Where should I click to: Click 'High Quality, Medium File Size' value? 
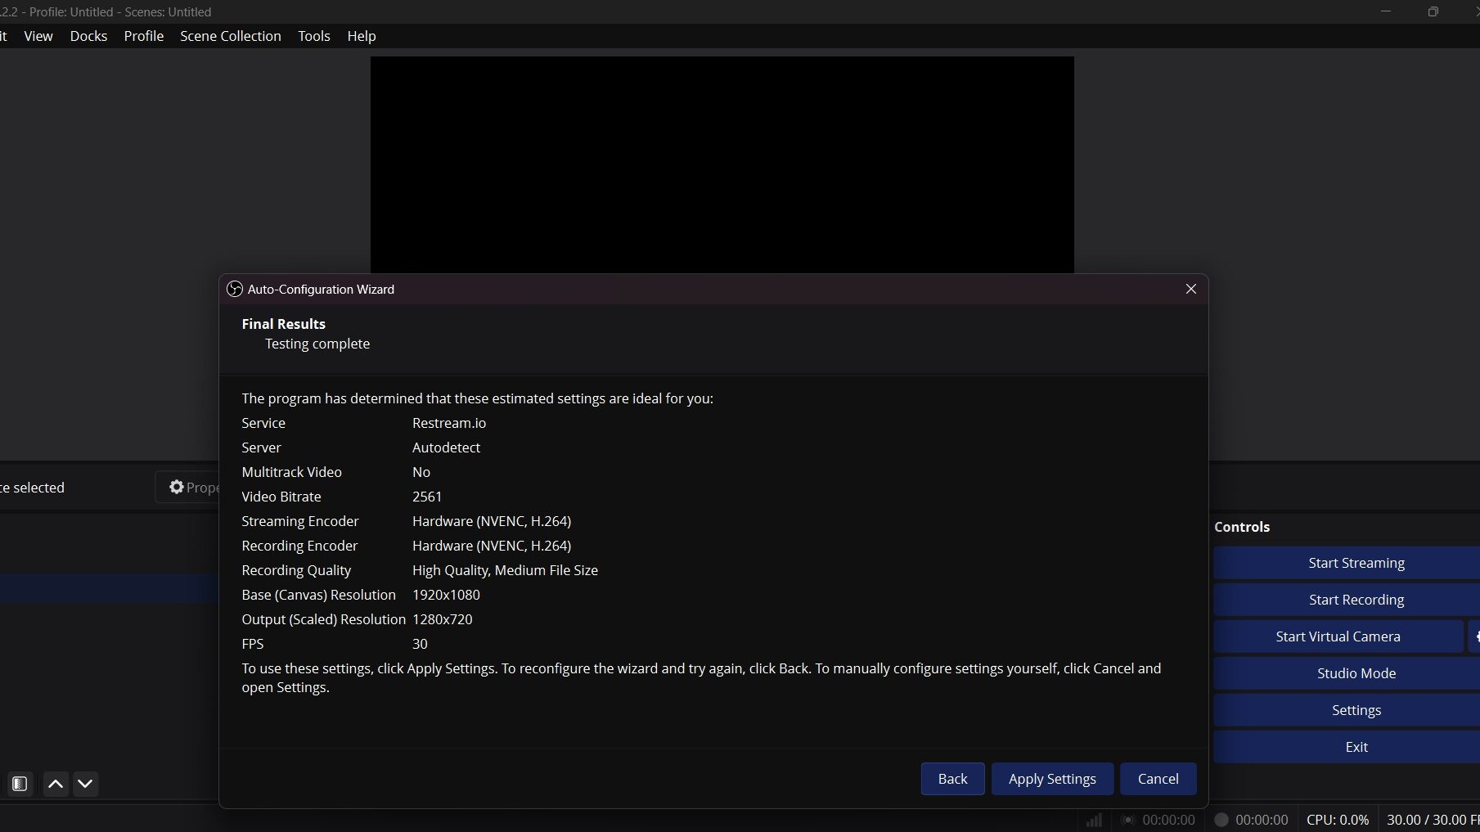tap(505, 570)
